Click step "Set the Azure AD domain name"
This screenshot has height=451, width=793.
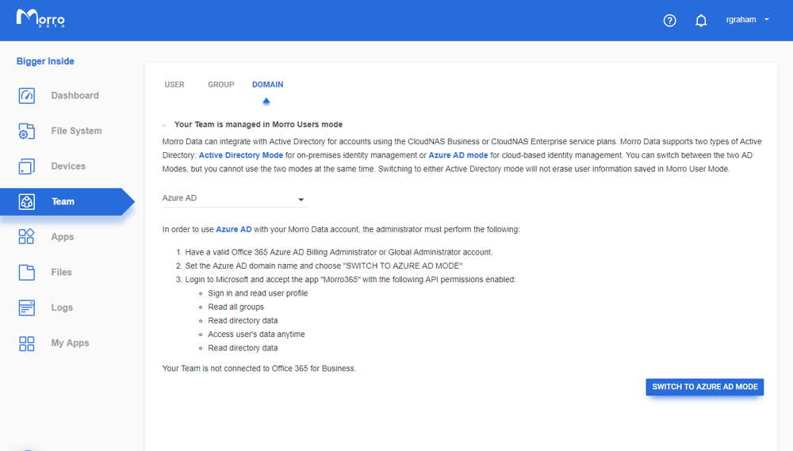point(324,266)
